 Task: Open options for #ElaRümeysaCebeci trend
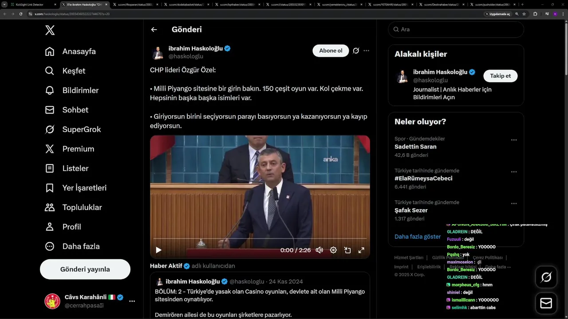[514, 171]
